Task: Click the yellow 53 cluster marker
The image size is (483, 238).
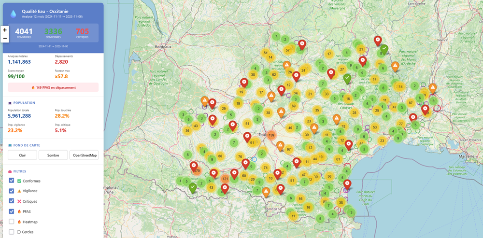Action: pos(375,127)
